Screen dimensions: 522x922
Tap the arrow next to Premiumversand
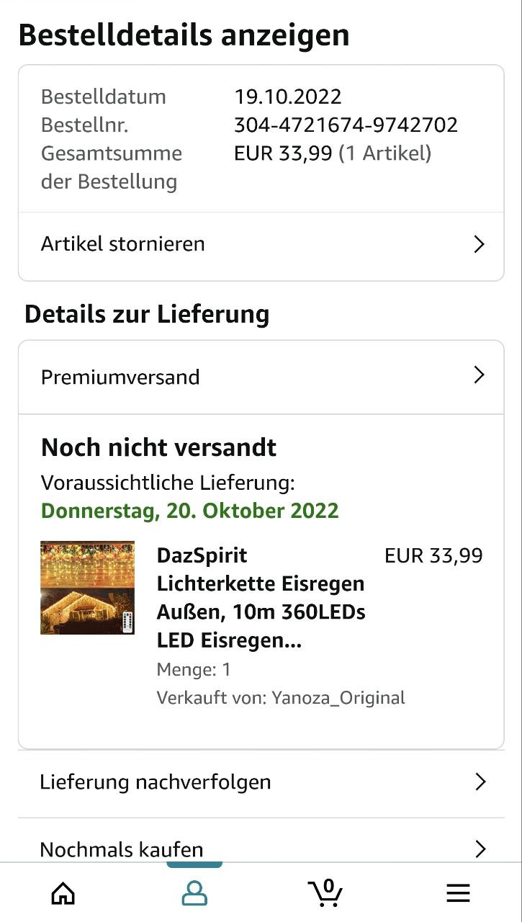(479, 375)
